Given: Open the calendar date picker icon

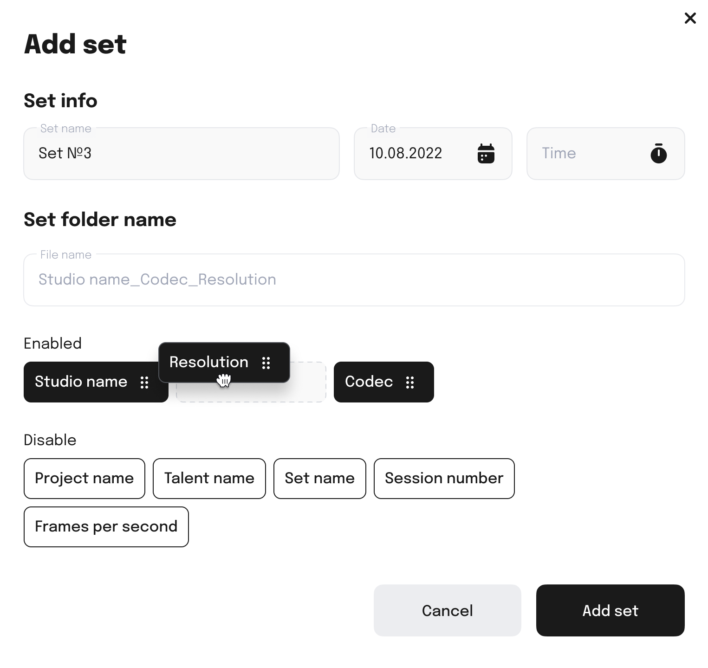Looking at the screenshot, I should [486, 154].
